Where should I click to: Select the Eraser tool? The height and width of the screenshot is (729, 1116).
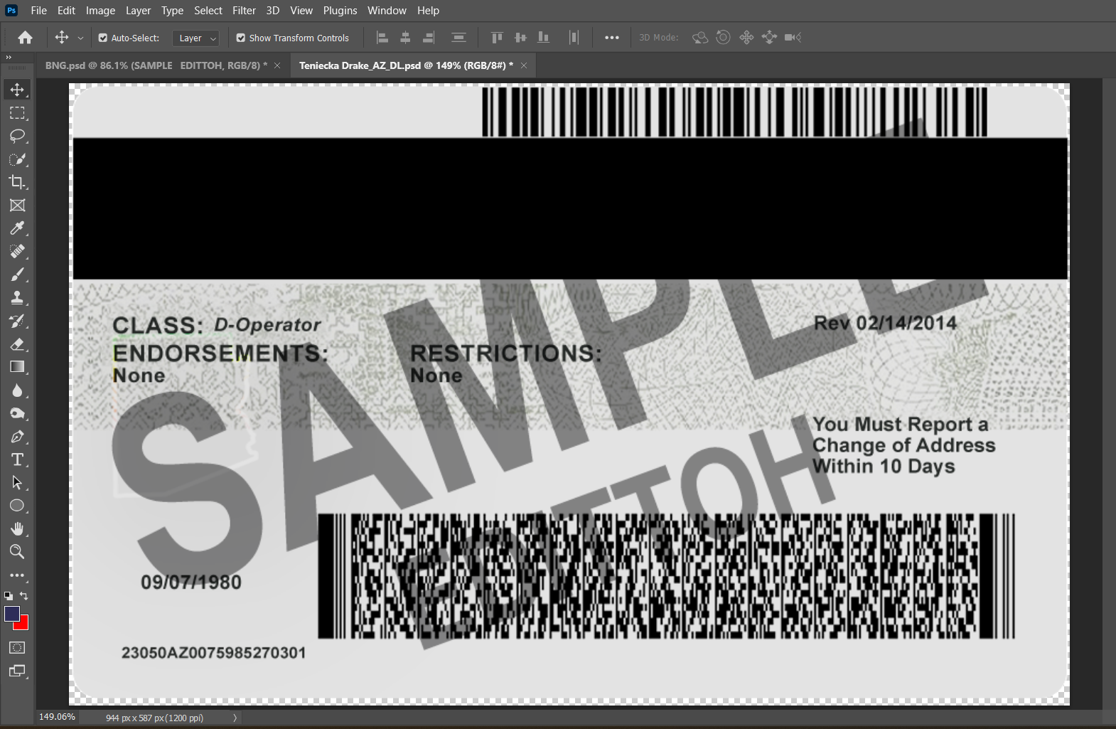[x=17, y=344]
